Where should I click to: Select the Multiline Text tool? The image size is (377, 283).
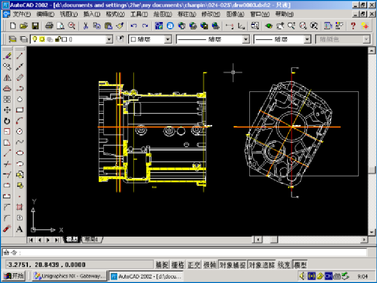point(20,228)
